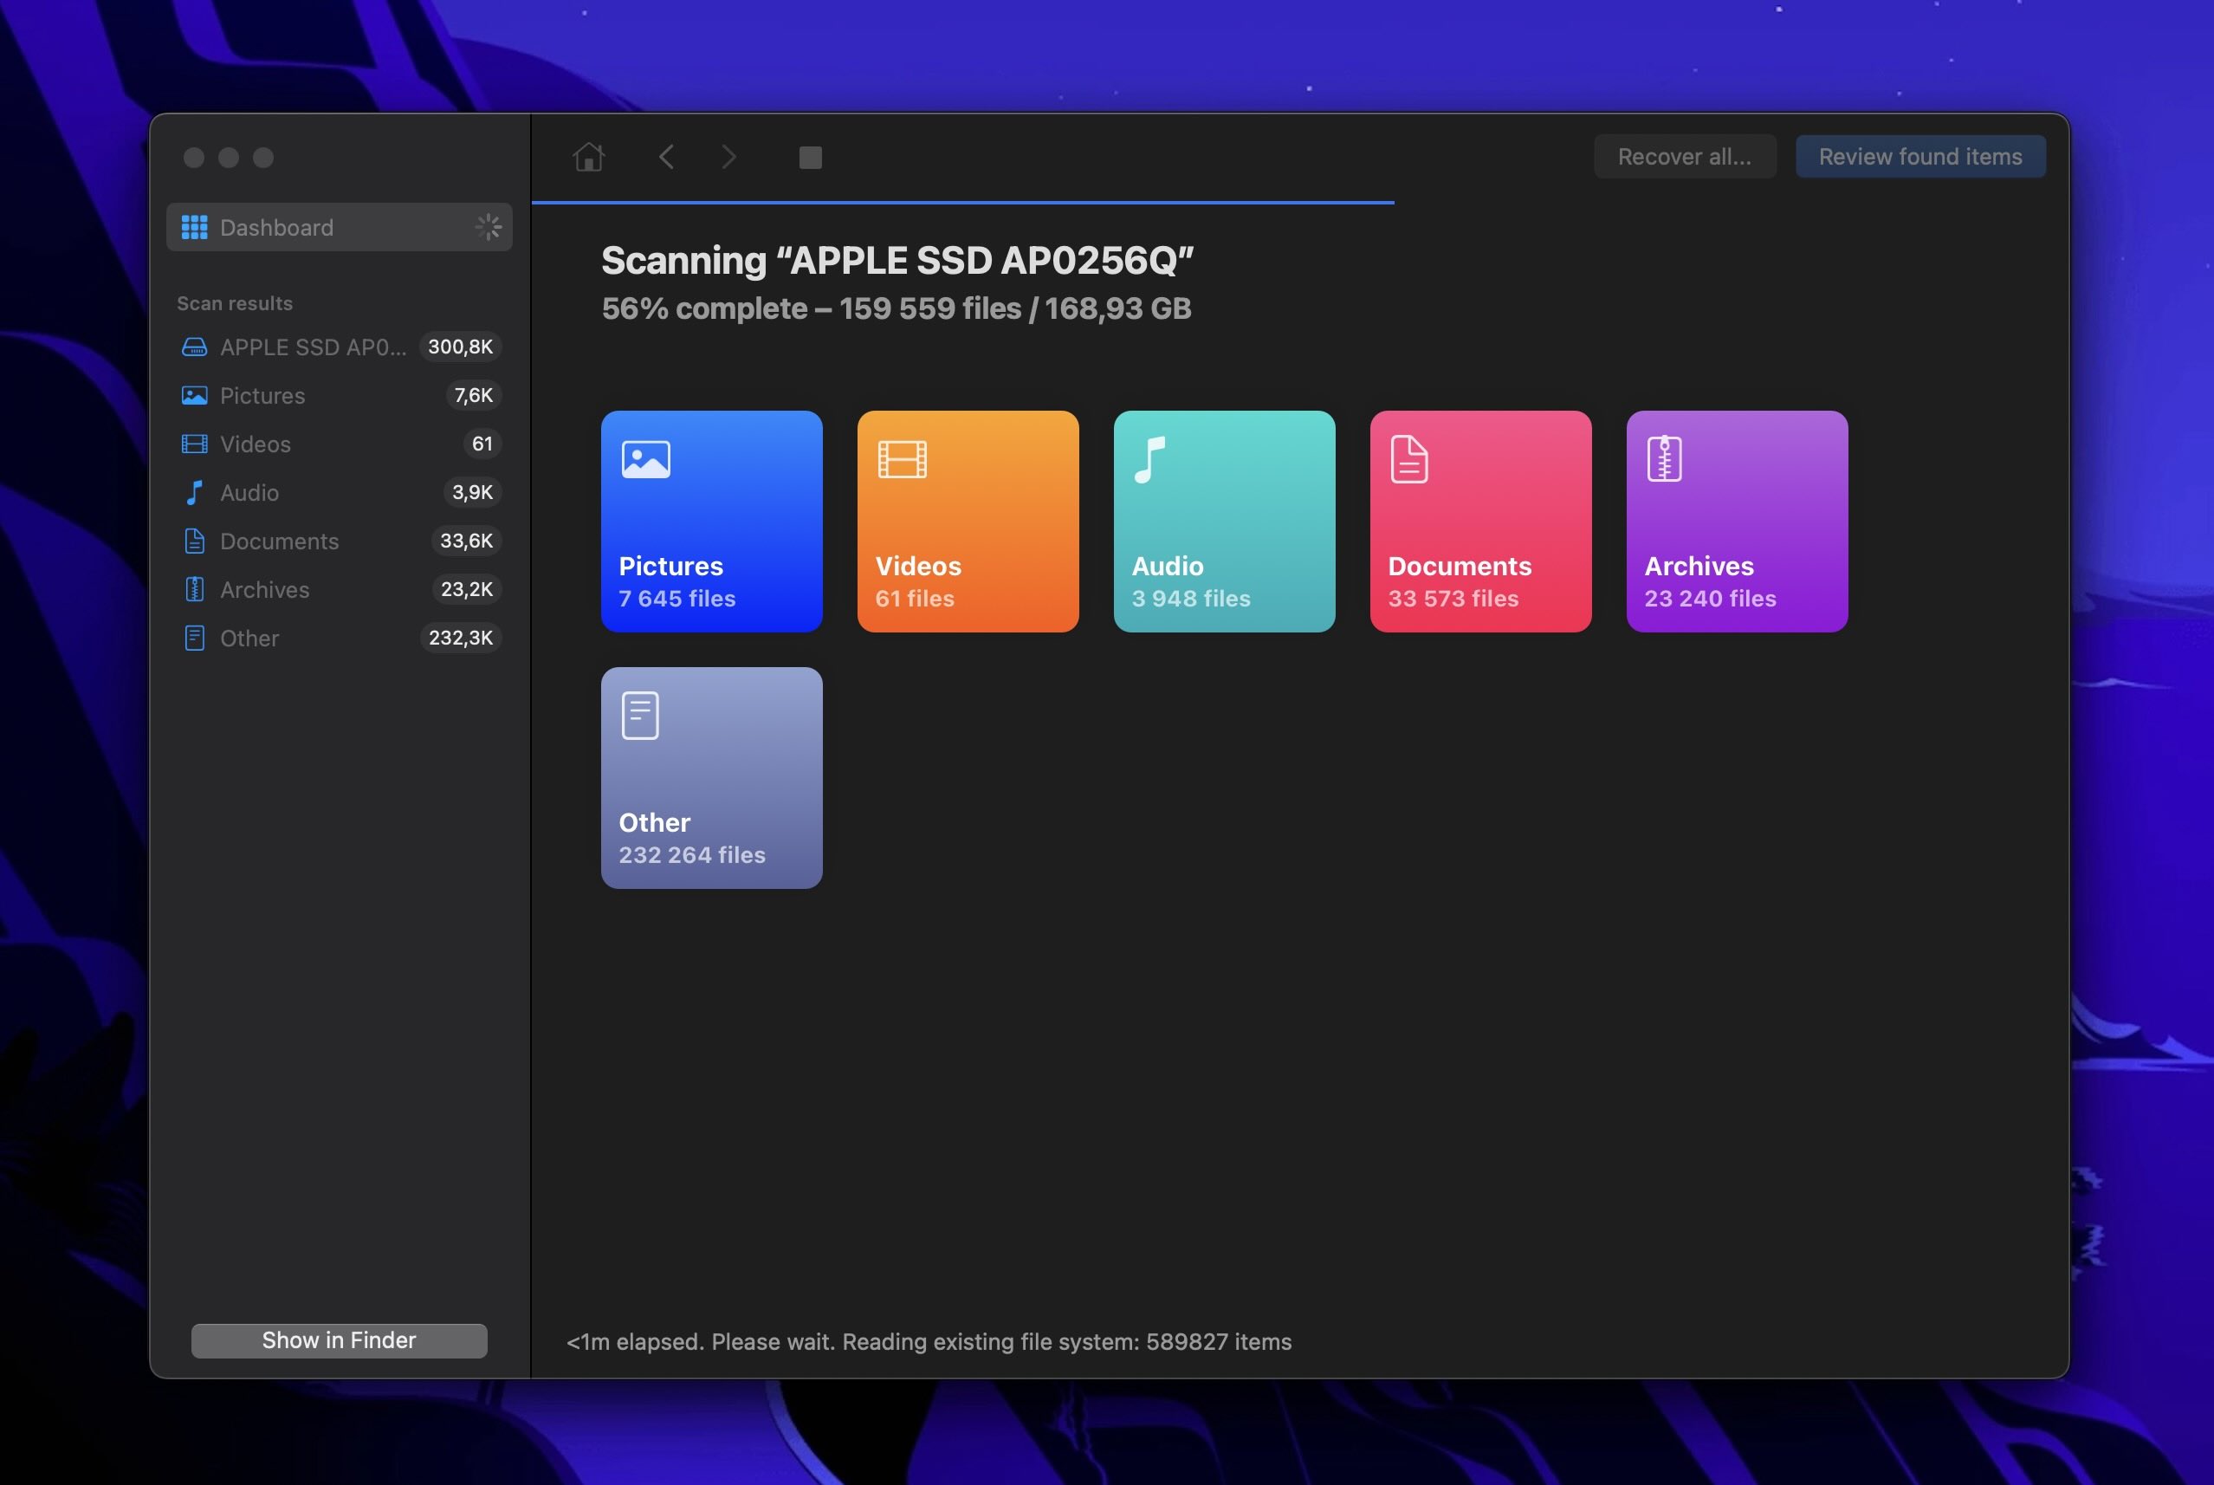Click the home navigation icon
The height and width of the screenshot is (1485, 2214).
pos(588,156)
